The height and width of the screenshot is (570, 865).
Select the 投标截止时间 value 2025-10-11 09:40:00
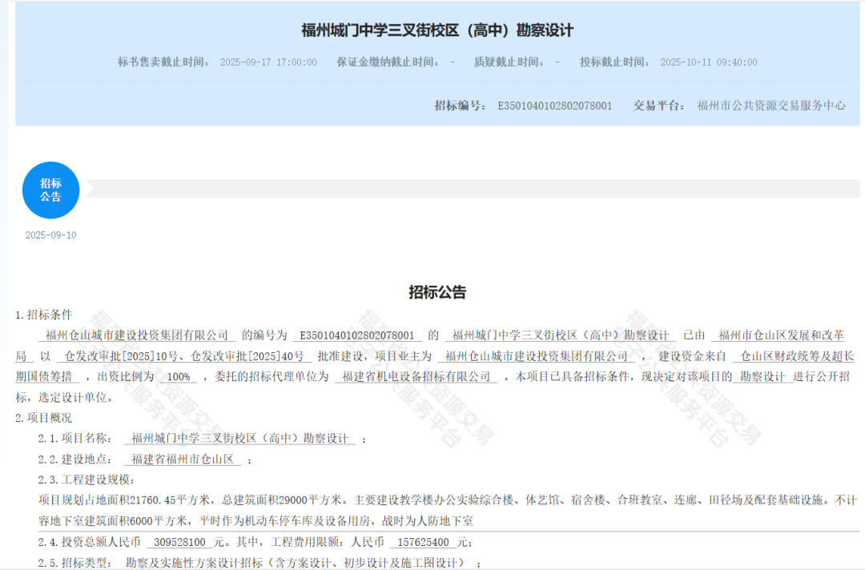[708, 62]
